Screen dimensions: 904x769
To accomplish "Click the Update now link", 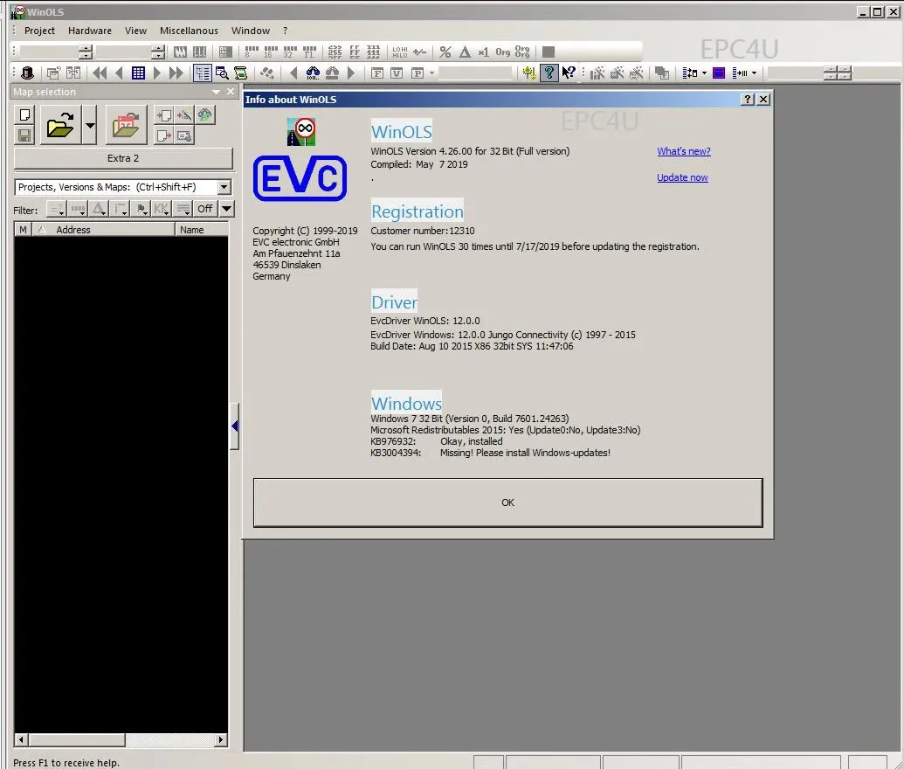I will (x=682, y=177).
